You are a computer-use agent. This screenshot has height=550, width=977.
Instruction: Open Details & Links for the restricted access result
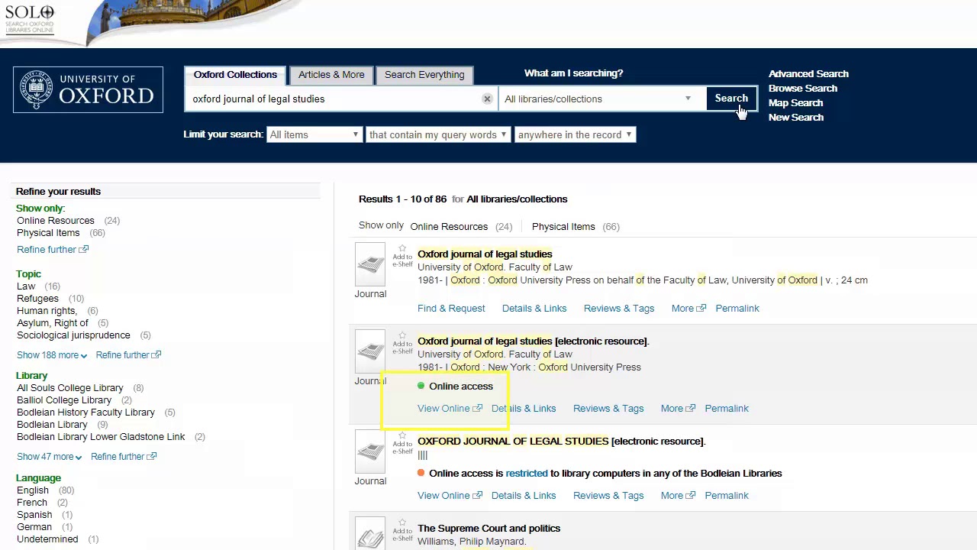524,496
